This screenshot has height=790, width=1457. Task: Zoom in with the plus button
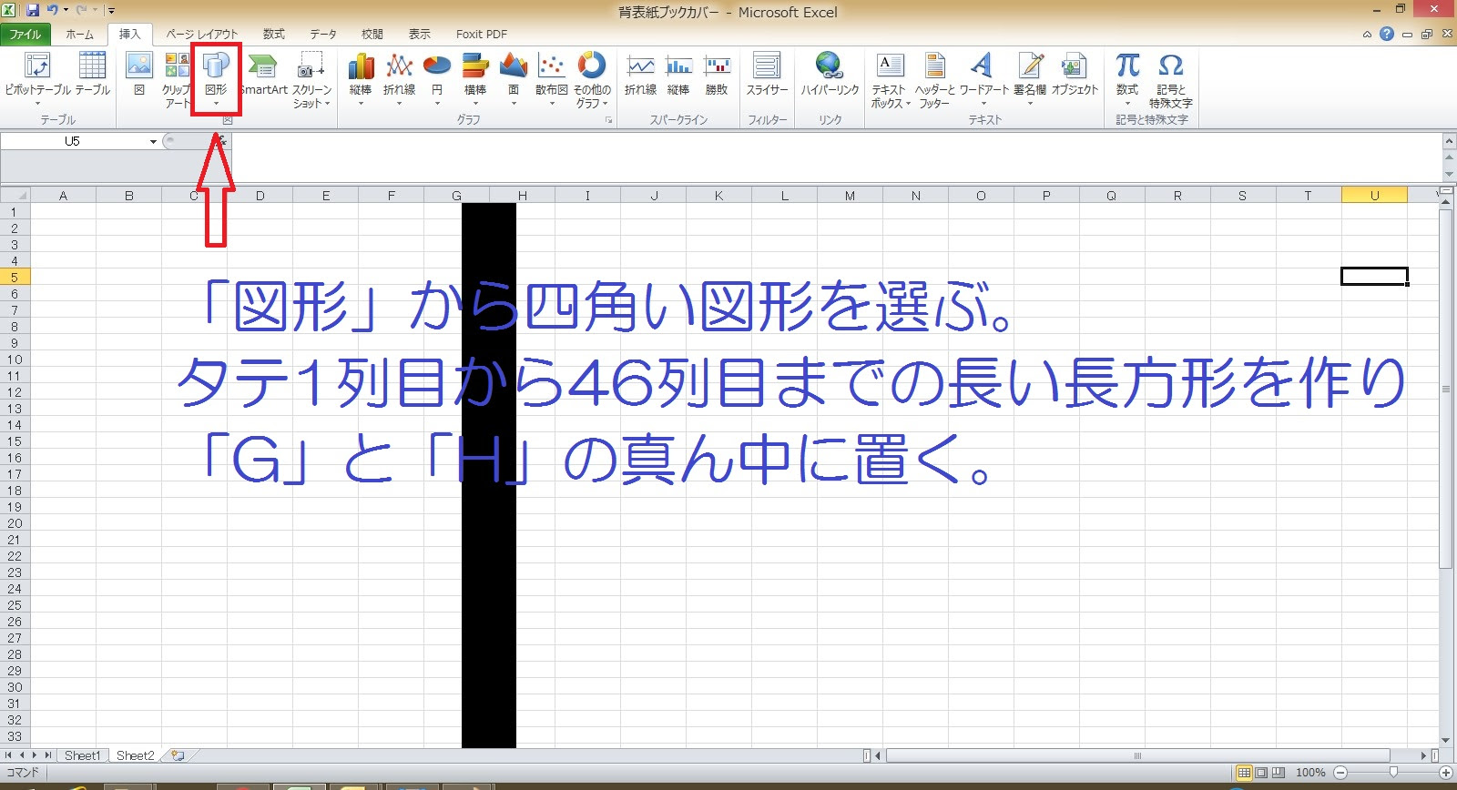coord(1445,773)
